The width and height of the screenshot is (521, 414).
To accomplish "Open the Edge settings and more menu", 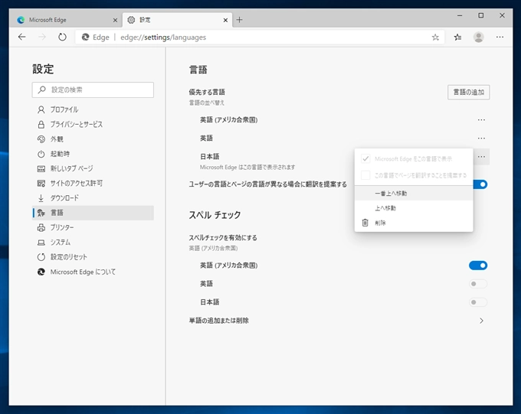I will [x=500, y=37].
